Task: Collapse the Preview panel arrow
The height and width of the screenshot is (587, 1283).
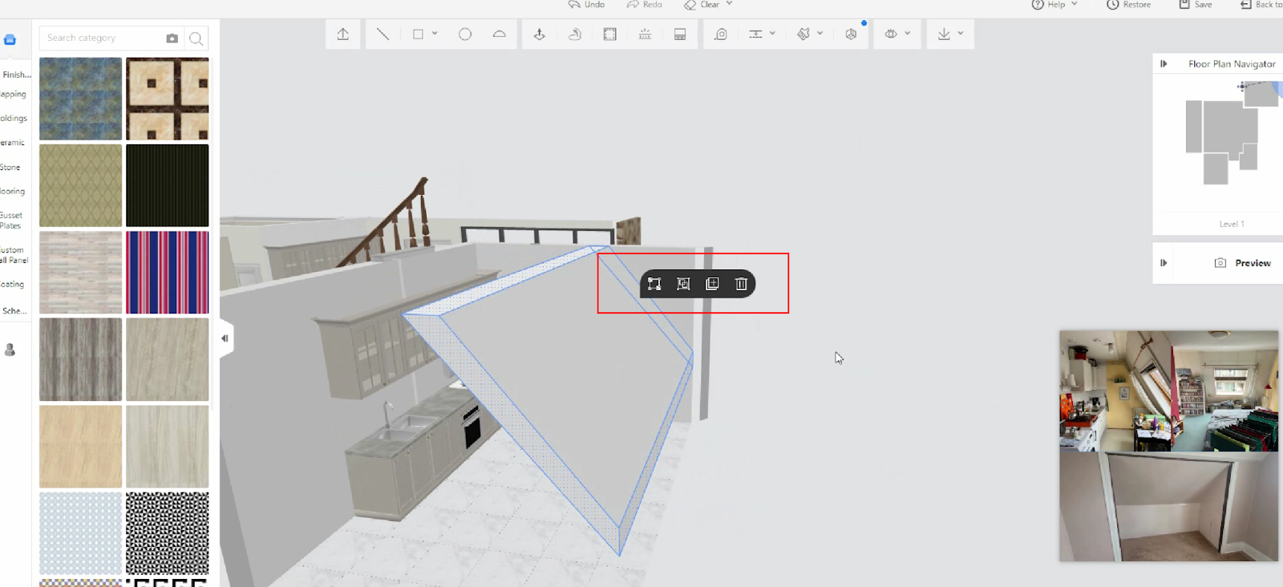Action: pyautogui.click(x=1164, y=263)
